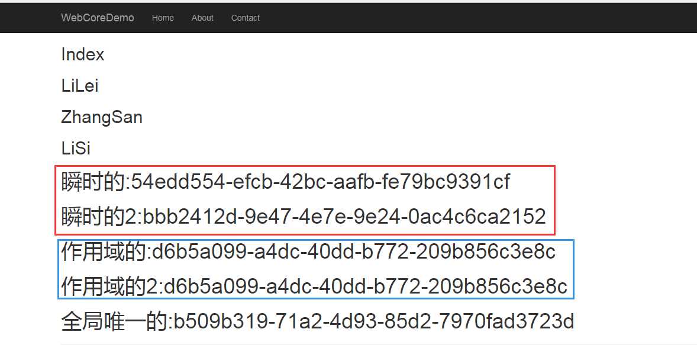Click the ZhangSan name entry
697x345 pixels.
tap(102, 117)
